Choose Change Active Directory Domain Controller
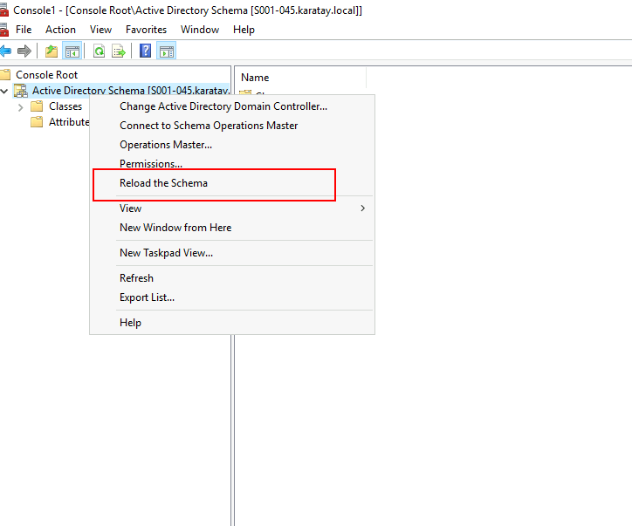The image size is (632, 526). pos(232,106)
